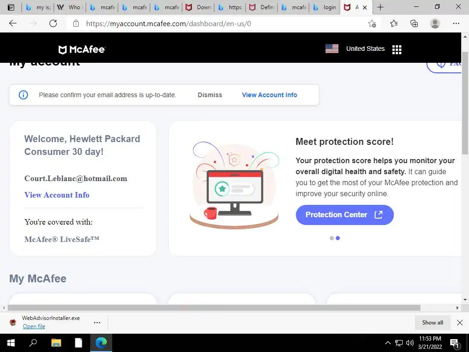Click the info icon in email notice
Image resolution: width=469 pixels, height=352 pixels.
(x=23, y=95)
